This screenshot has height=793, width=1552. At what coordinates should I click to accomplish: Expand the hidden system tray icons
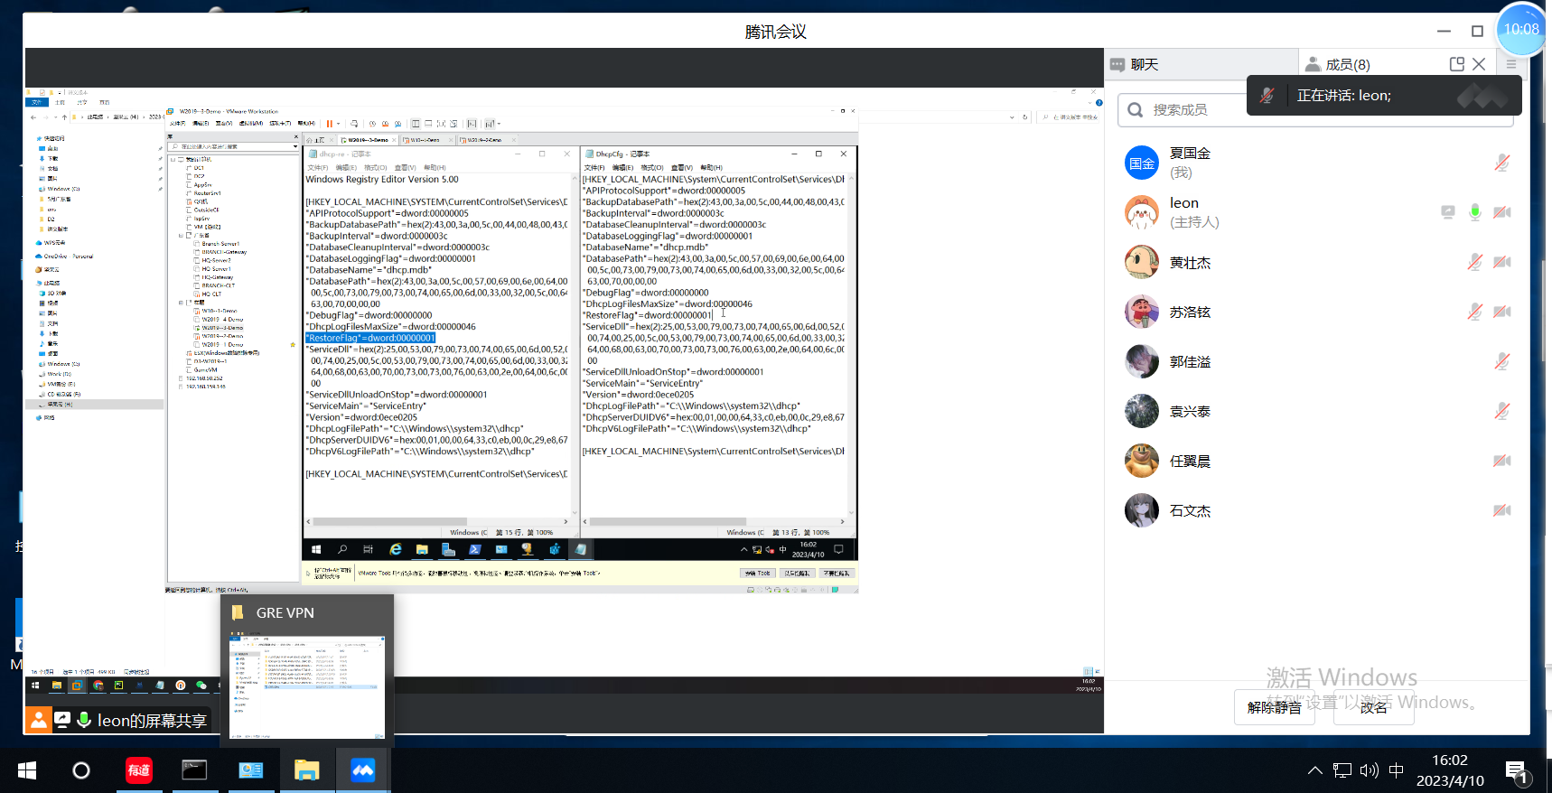pos(1315,770)
